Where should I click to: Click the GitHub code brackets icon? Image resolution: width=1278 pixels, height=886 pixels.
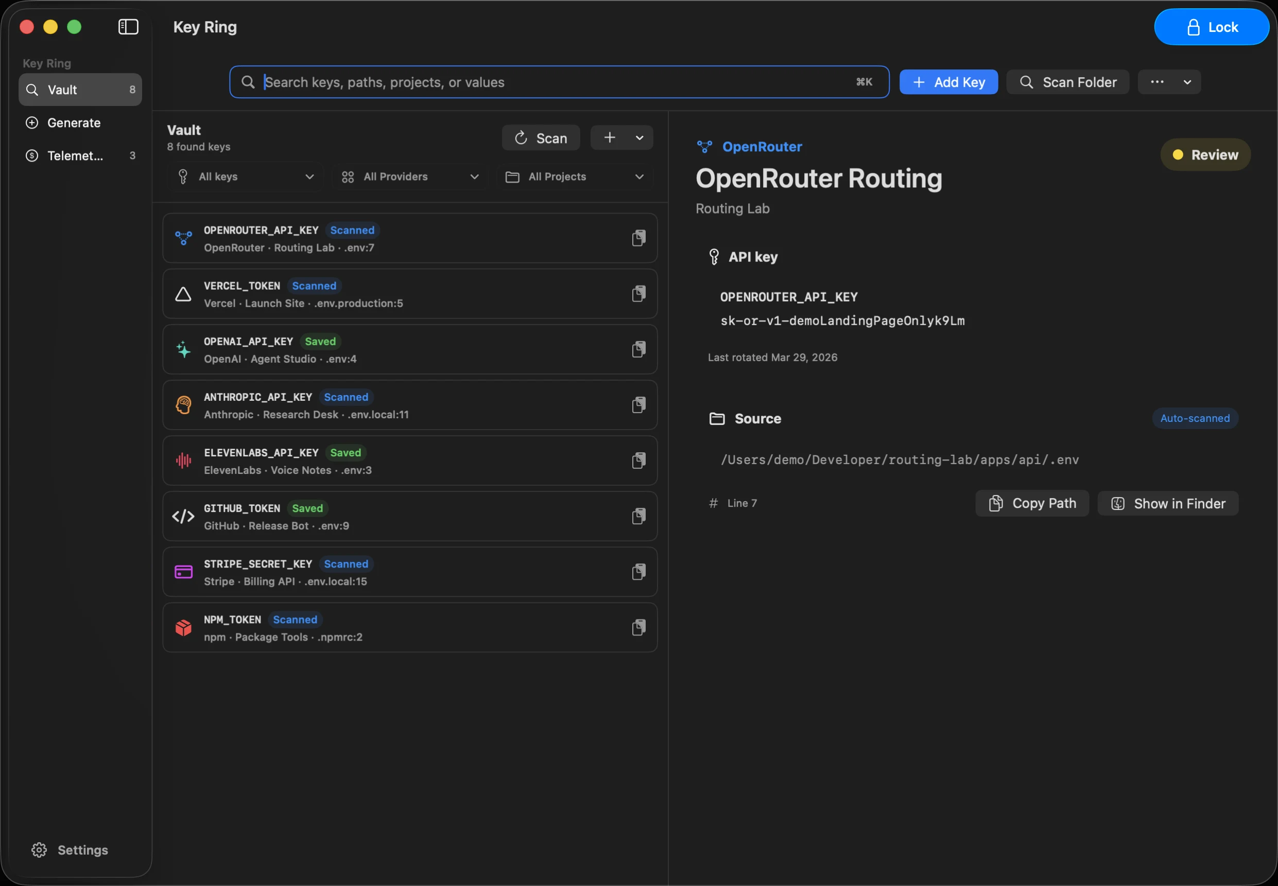183,516
